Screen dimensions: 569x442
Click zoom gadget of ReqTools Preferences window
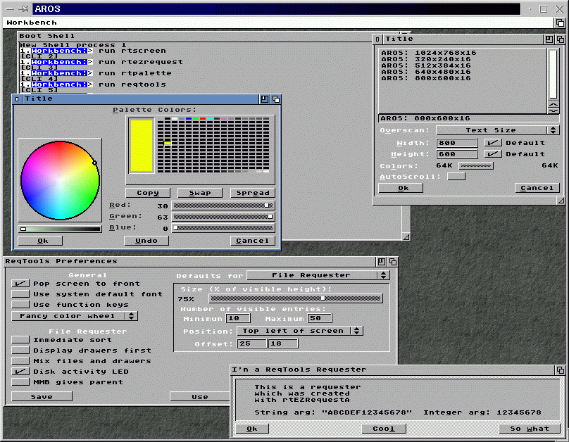382,261
